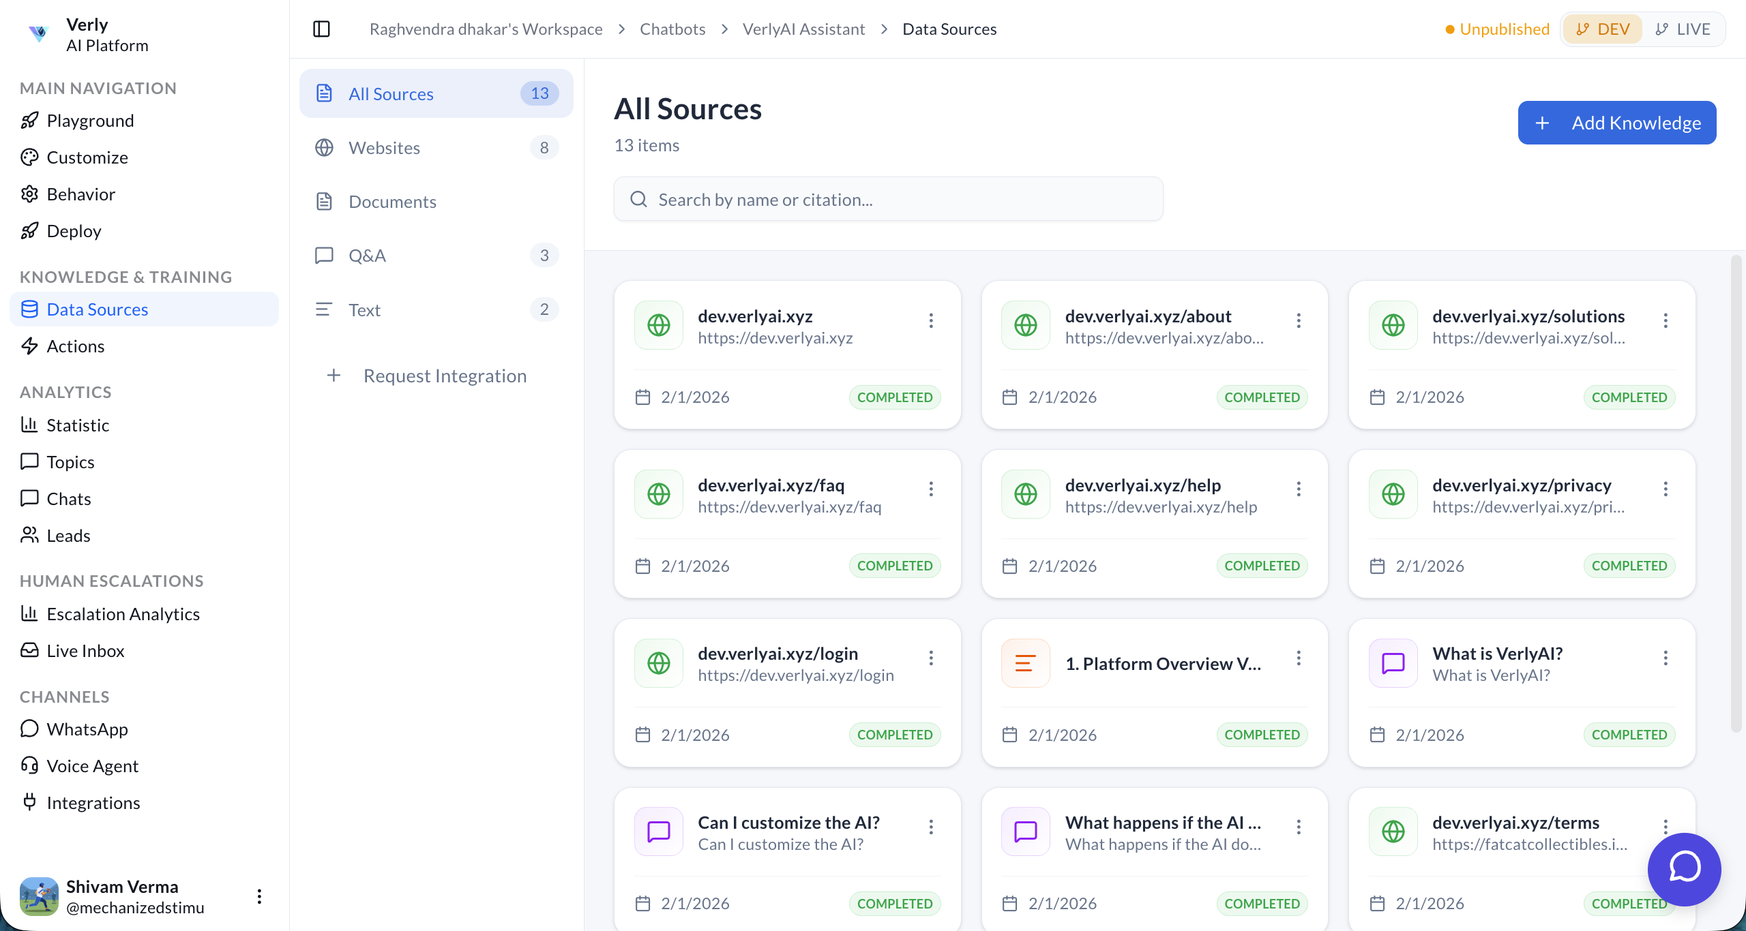
Task: Open Q&A via its speech bubble icon
Action: point(325,255)
